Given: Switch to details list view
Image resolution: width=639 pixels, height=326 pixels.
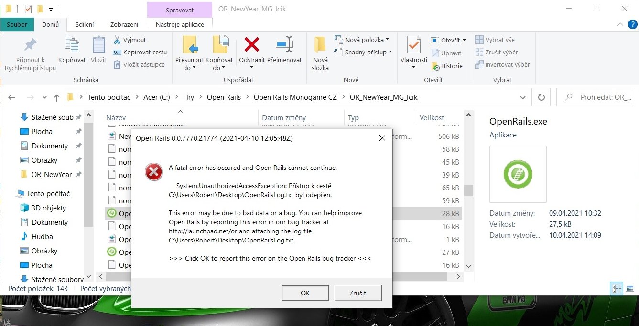Looking at the screenshot, I should (617, 288).
